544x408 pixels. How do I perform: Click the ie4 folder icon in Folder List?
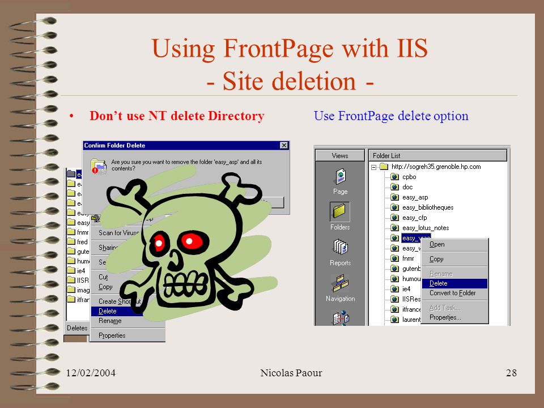(x=394, y=289)
